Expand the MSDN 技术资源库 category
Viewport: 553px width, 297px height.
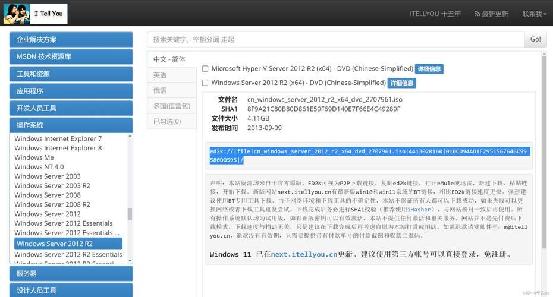click(71, 56)
